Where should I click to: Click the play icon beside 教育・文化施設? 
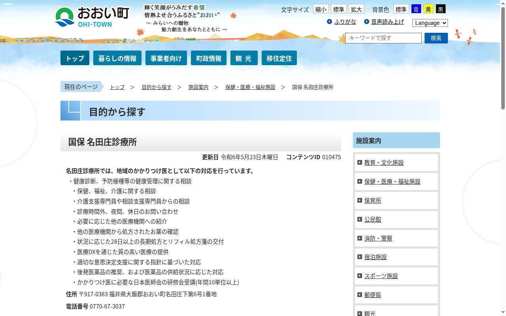360,162
